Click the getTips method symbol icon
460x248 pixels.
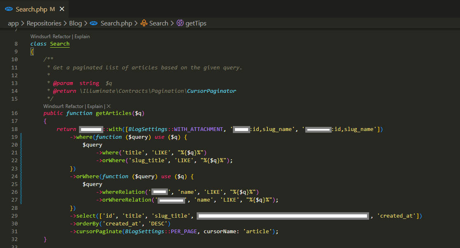pos(180,23)
